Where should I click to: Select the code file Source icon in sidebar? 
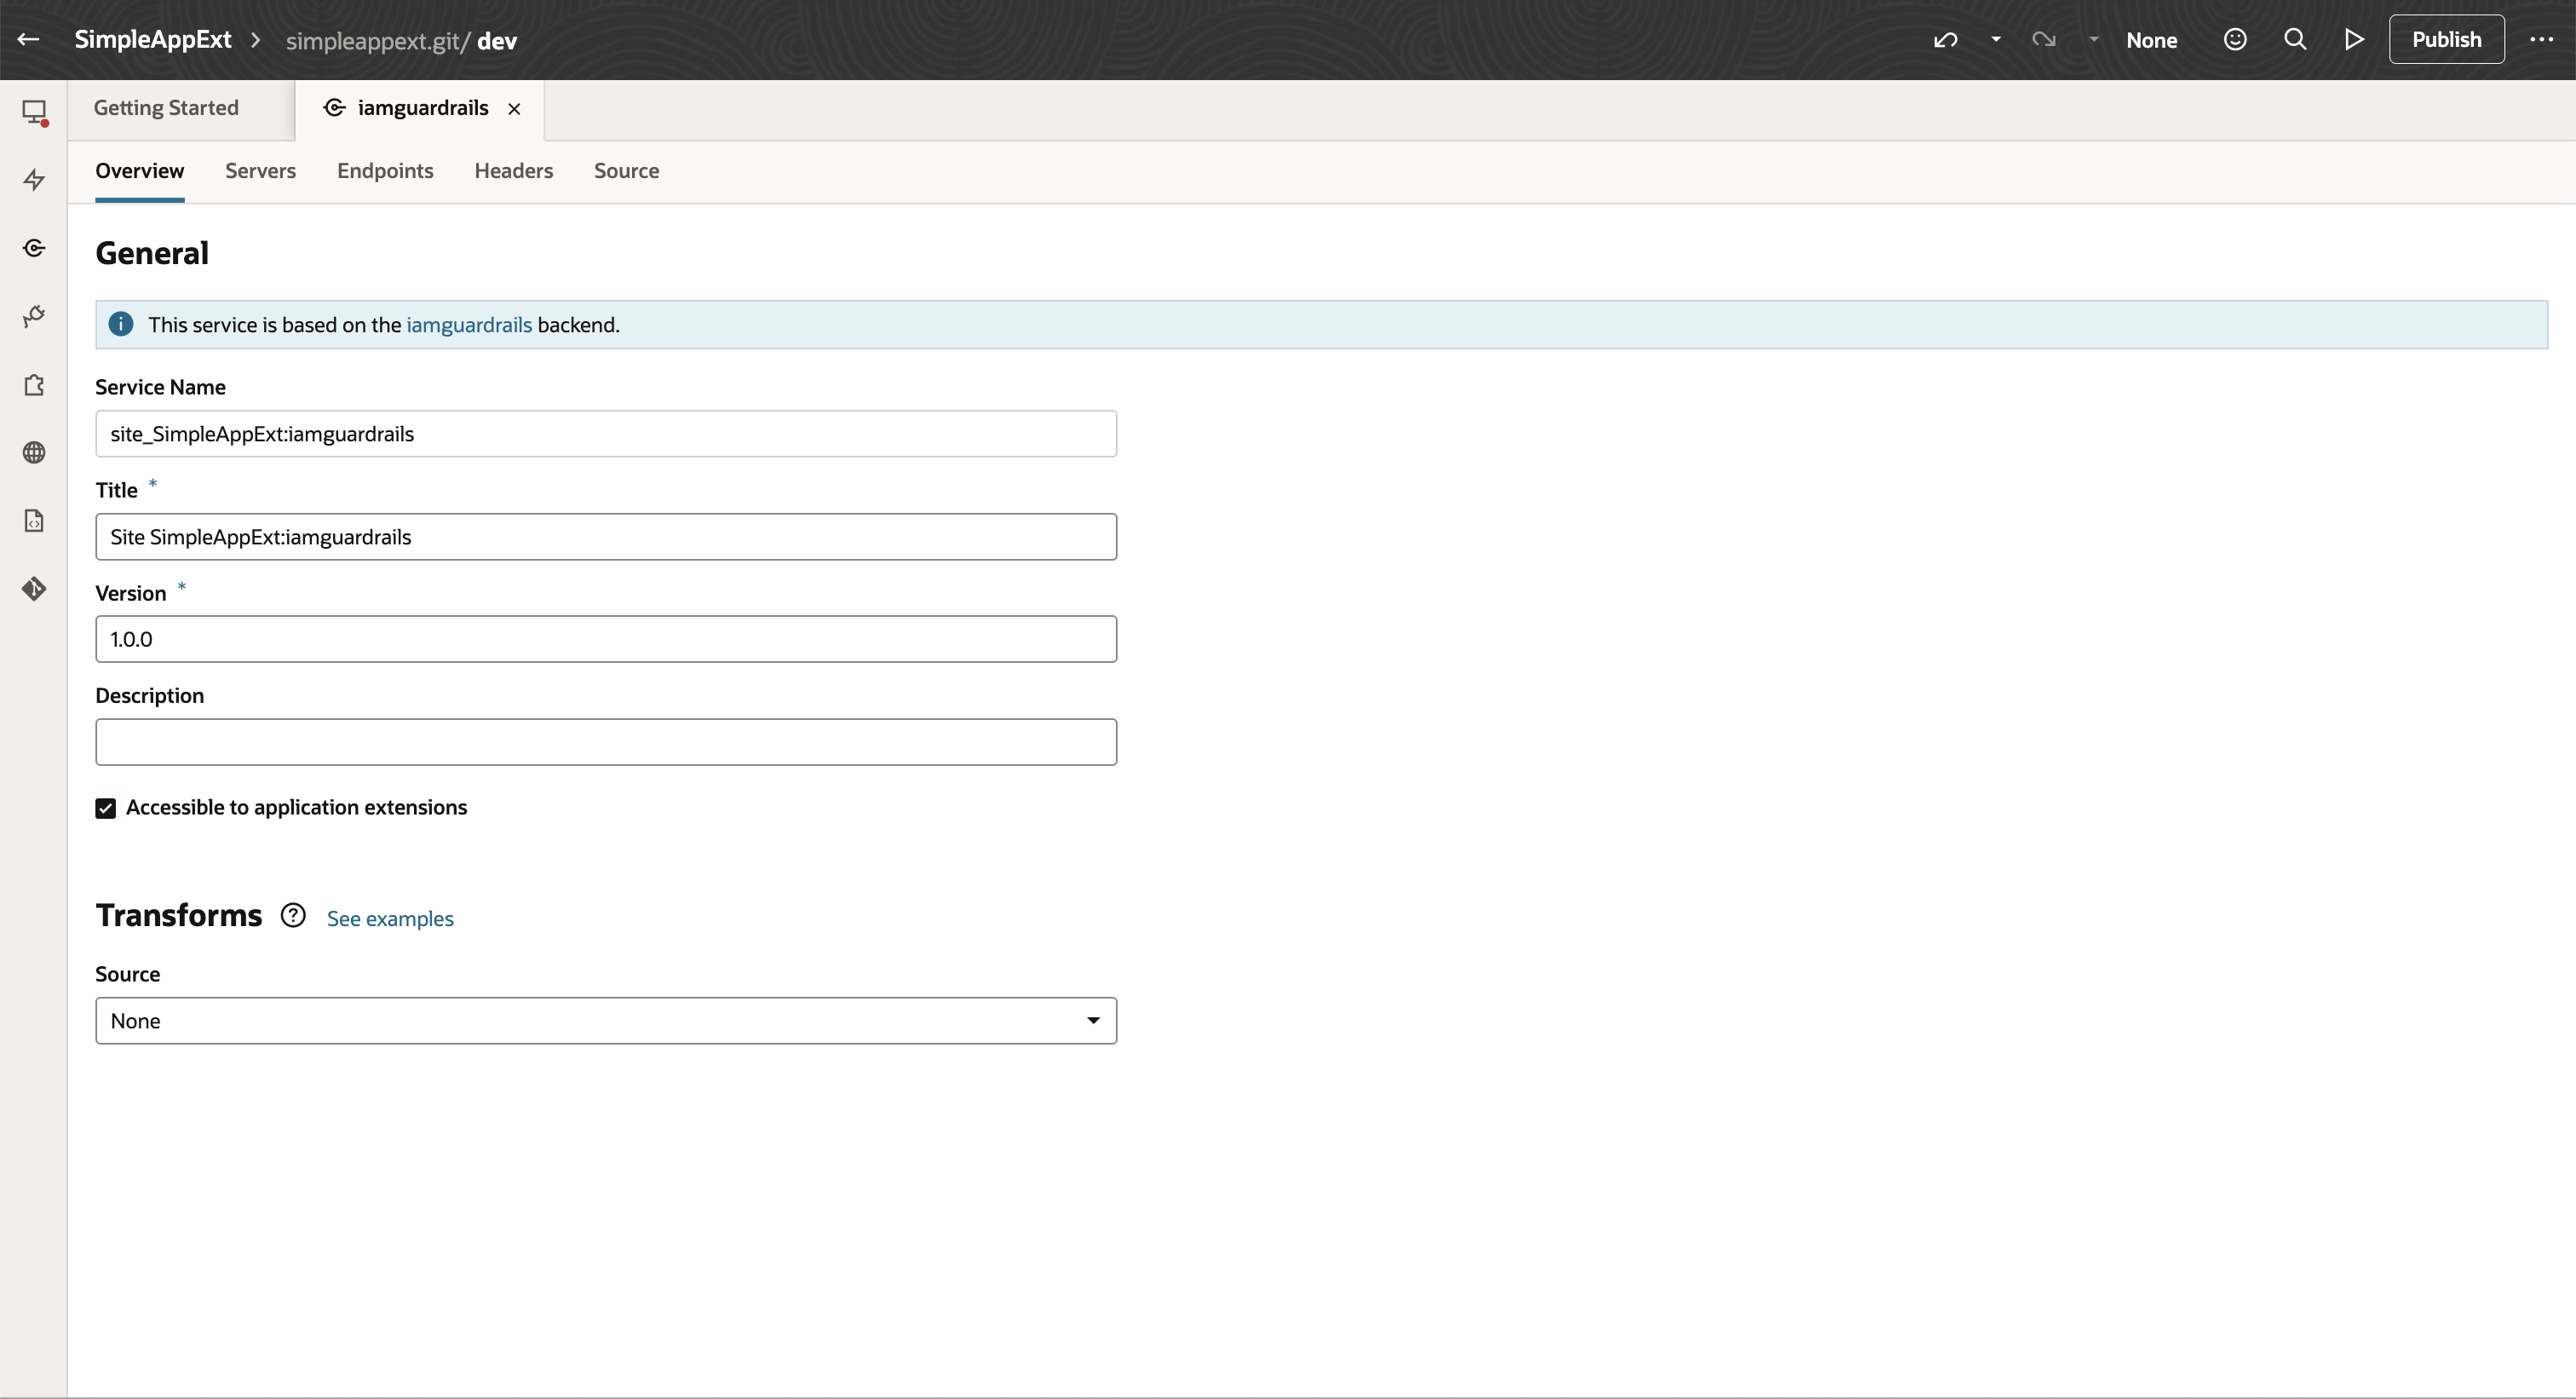34,520
